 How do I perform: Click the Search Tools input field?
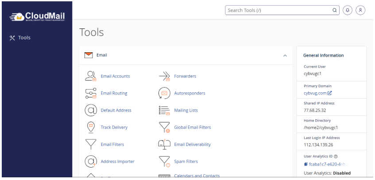coord(279,10)
